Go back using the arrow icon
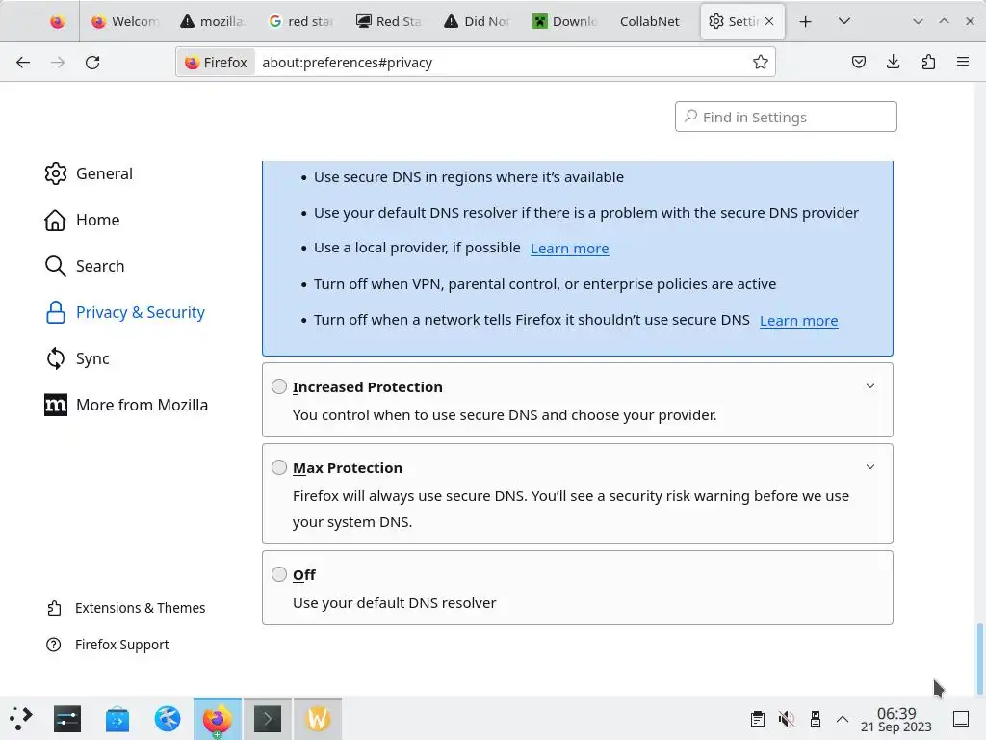This screenshot has width=986, height=740. pyautogui.click(x=23, y=63)
